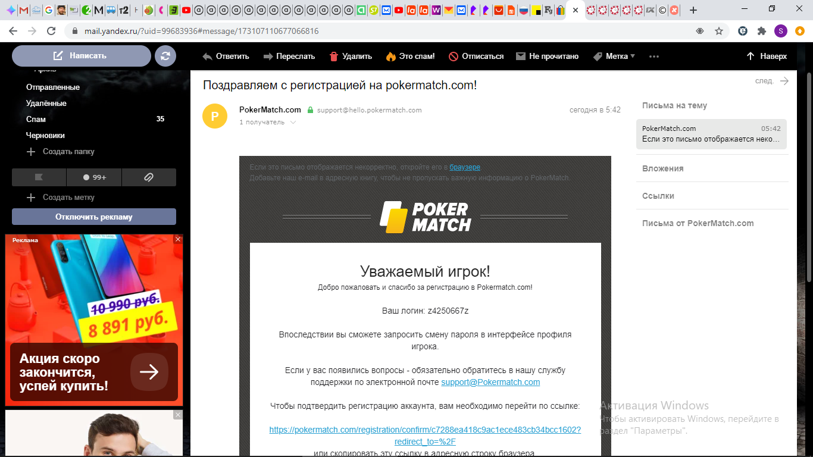
Task: Open the three-dots more actions menu
Action: coord(654,57)
